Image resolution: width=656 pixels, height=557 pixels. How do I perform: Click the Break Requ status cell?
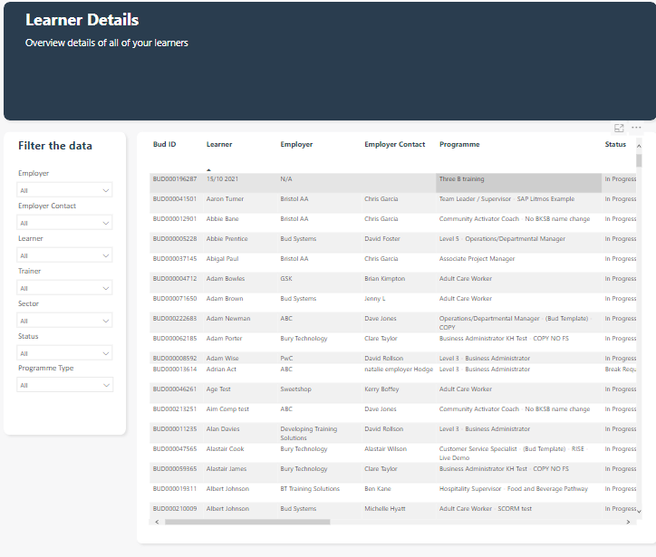click(621, 370)
